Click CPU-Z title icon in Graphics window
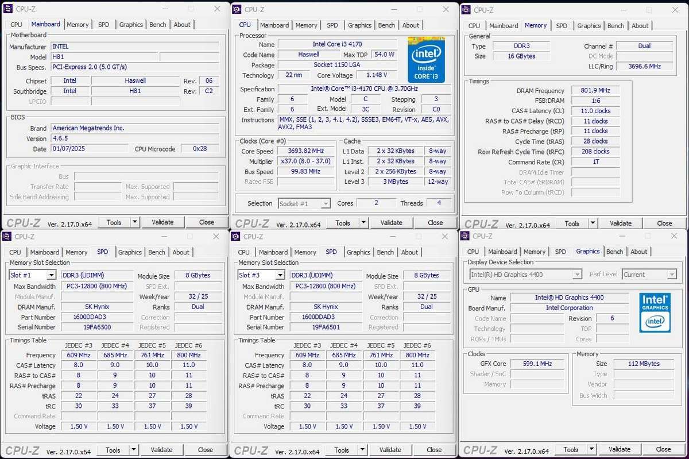The height and width of the screenshot is (459, 689). pyautogui.click(x=465, y=236)
